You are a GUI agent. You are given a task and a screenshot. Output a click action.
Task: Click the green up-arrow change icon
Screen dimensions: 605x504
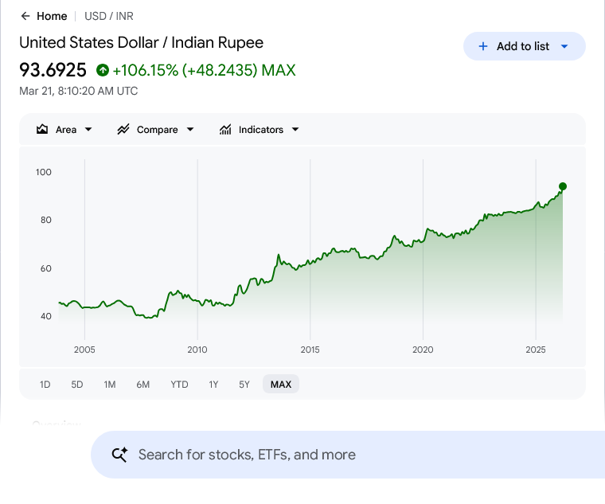pos(103,70)
